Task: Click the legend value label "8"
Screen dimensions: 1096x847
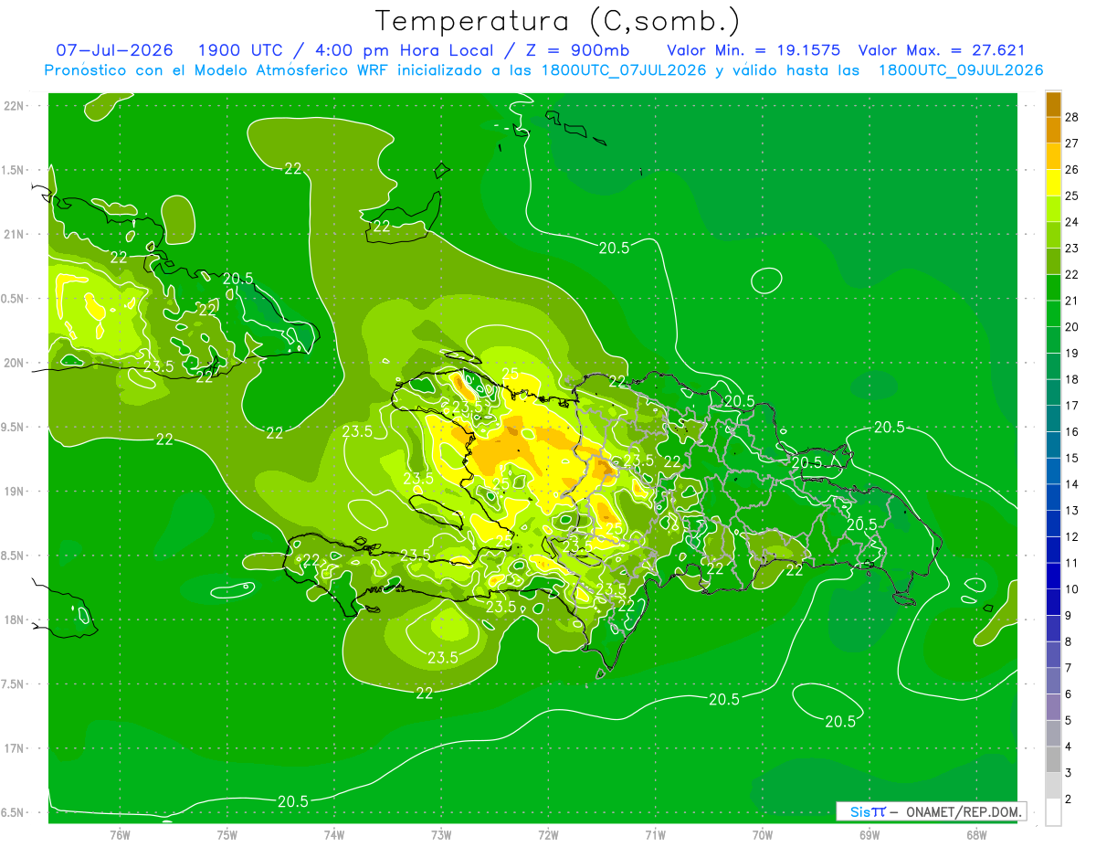Action: [1070, 641]
